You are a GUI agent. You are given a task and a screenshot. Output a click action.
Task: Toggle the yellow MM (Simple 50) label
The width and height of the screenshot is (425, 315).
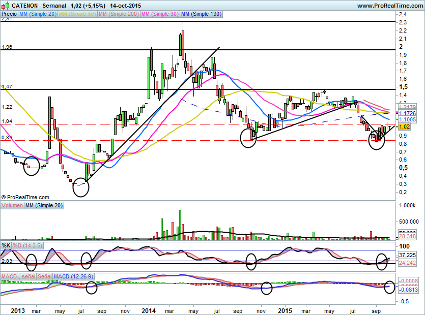coord(78,14)
